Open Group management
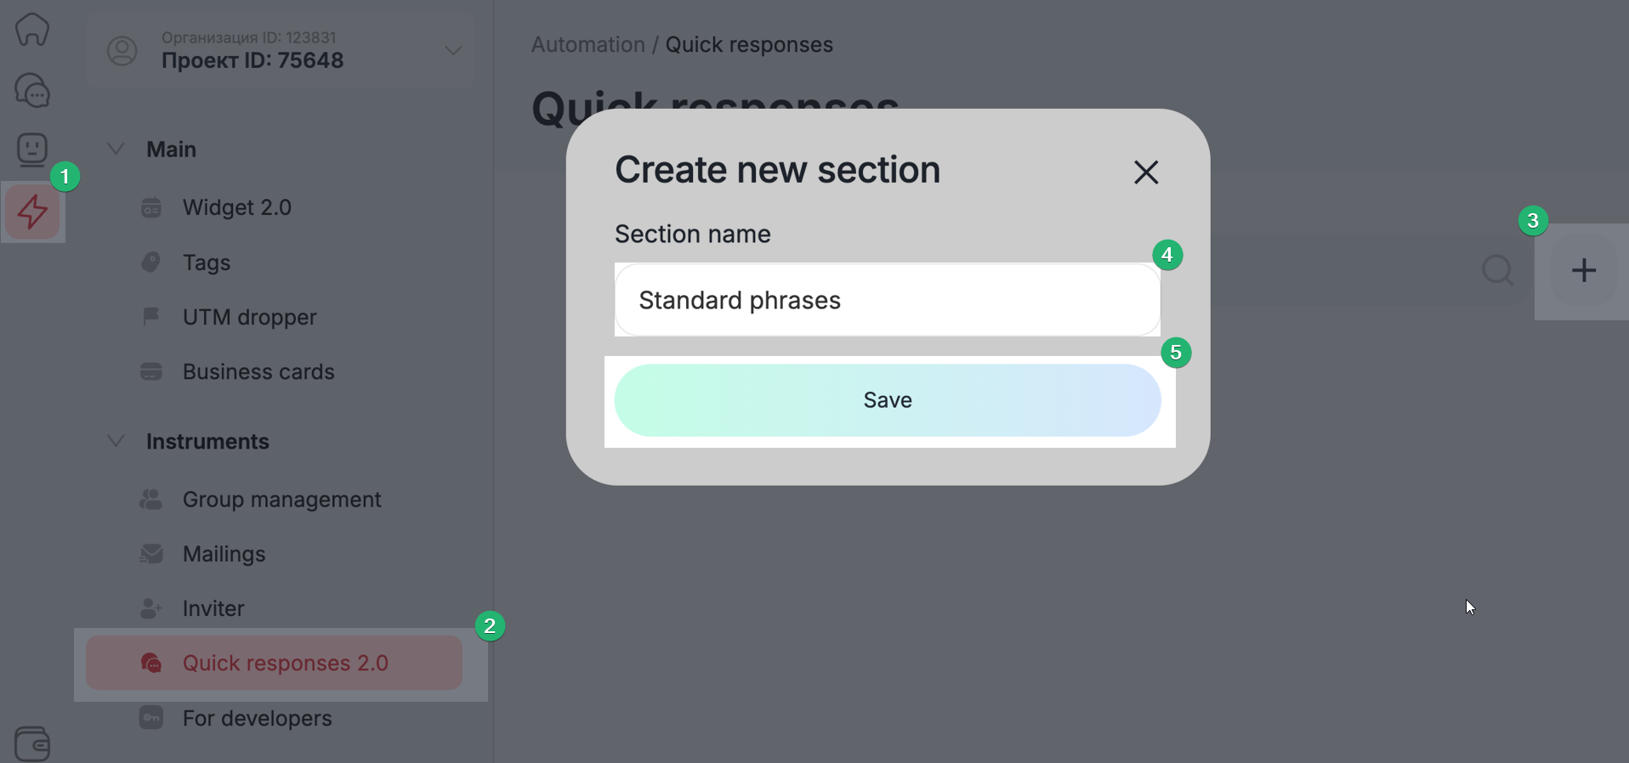The image size is (1629, 763). (281, 500)
